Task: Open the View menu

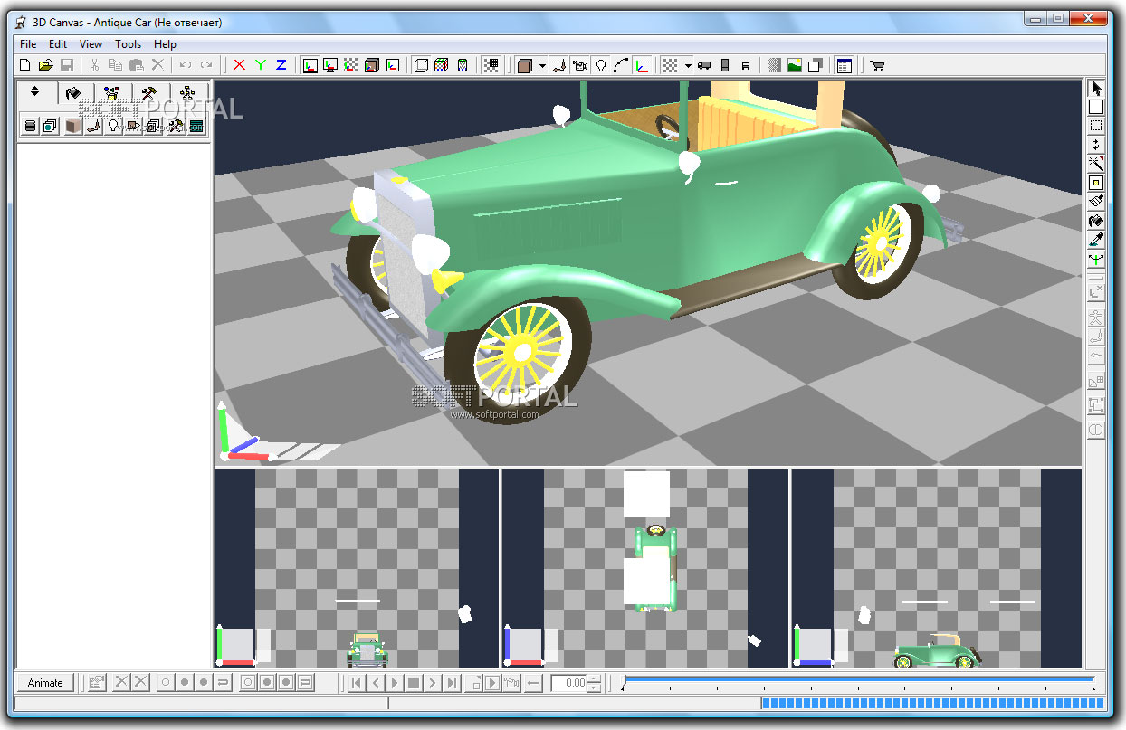Action: (91, 43)
